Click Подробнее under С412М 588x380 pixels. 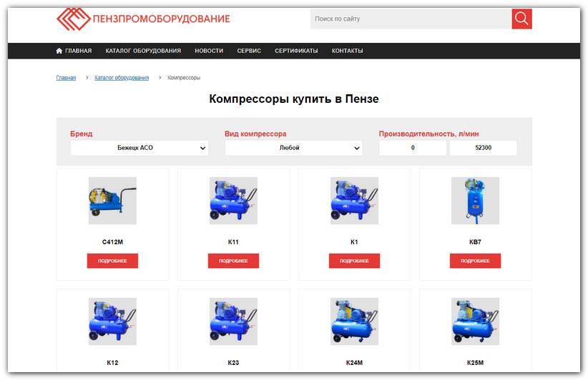112,261
